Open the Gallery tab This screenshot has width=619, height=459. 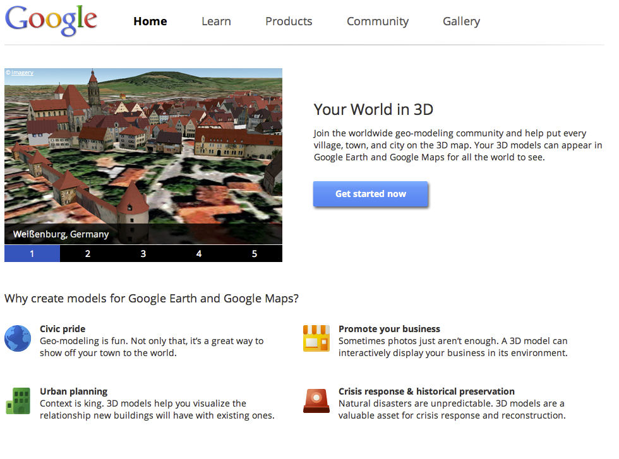461,21
